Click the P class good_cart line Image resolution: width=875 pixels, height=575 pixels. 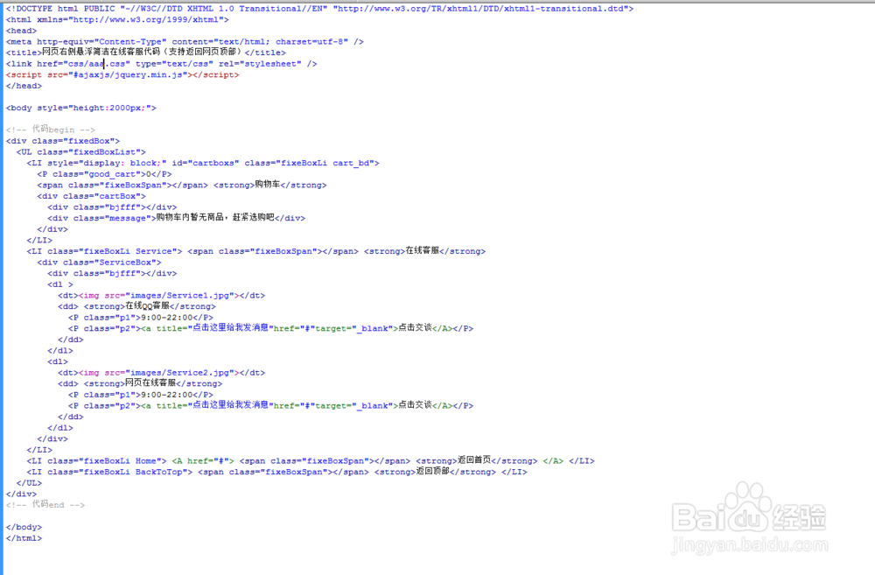[104, 174]
